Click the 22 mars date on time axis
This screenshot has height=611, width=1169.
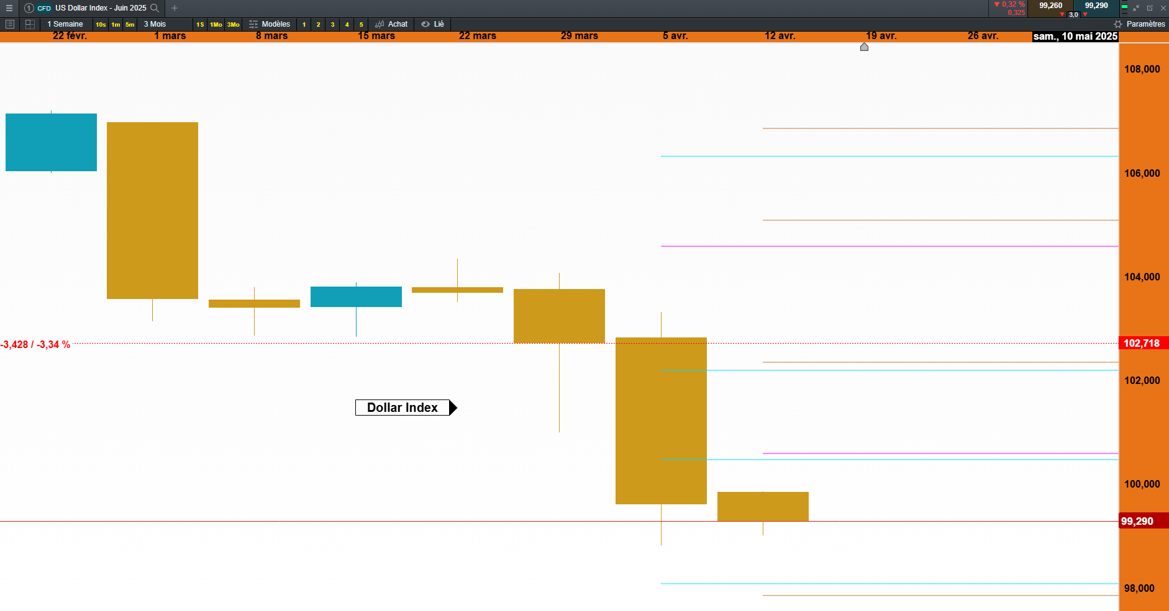(478, 36)
